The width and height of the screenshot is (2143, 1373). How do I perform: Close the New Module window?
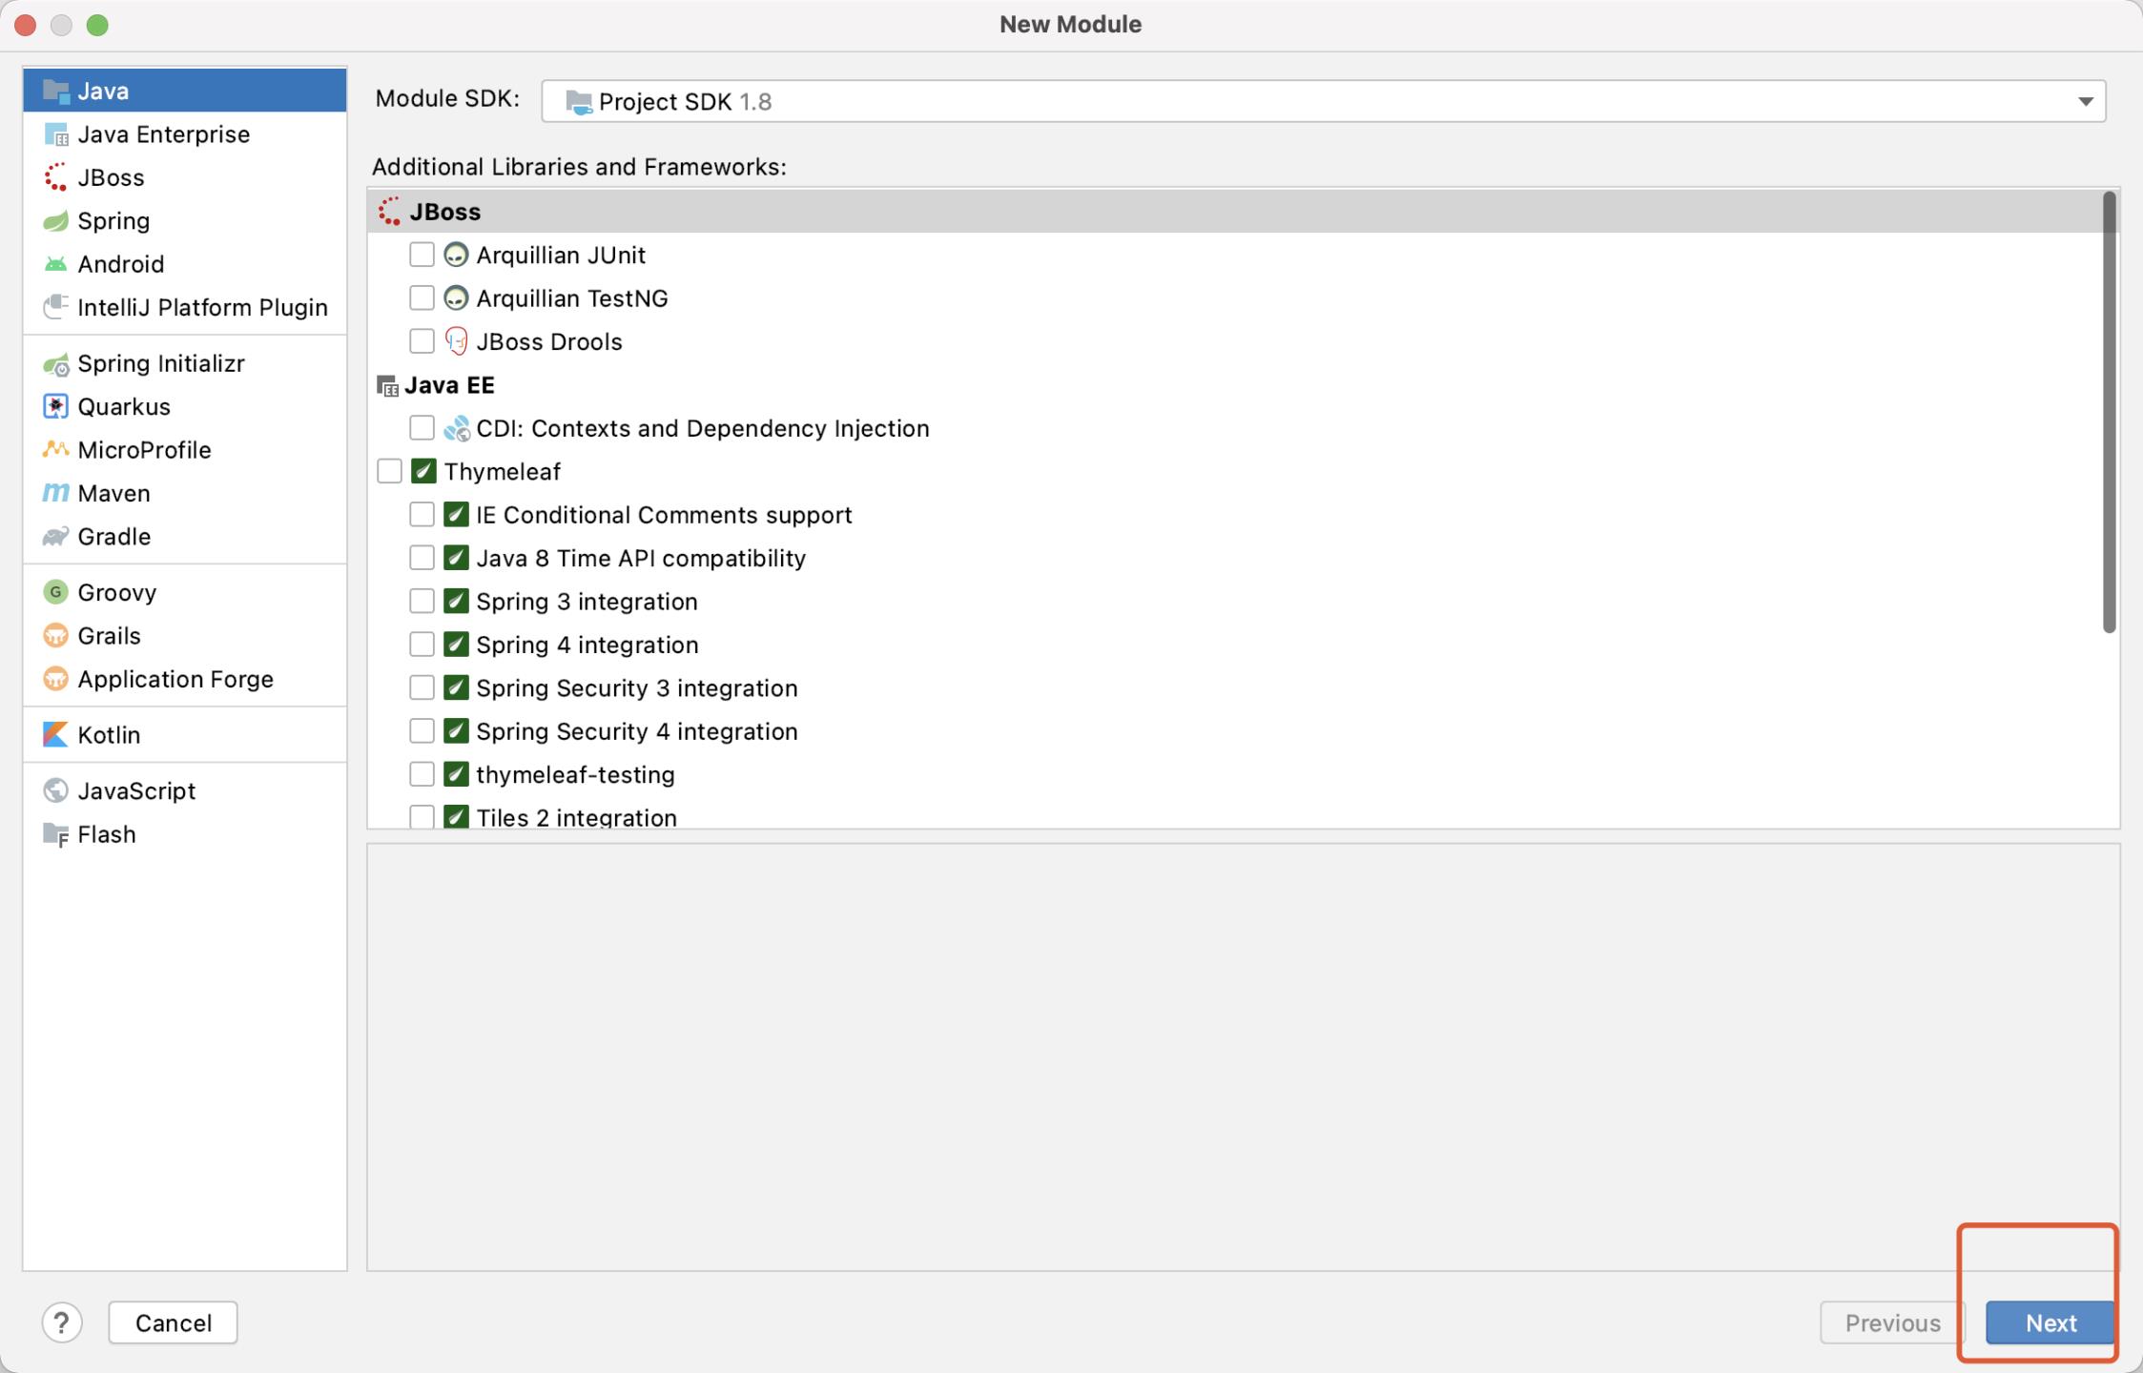click(x=26, y=25)
